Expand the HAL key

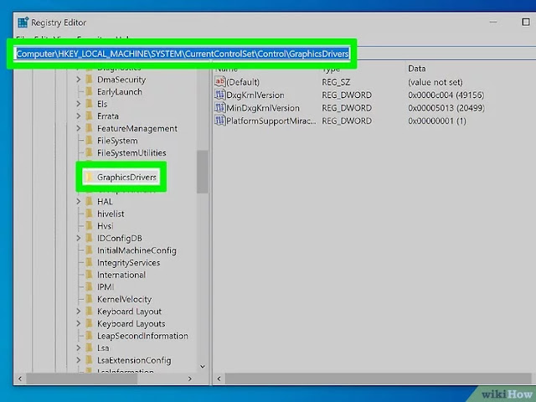click(x=78, y=202)
